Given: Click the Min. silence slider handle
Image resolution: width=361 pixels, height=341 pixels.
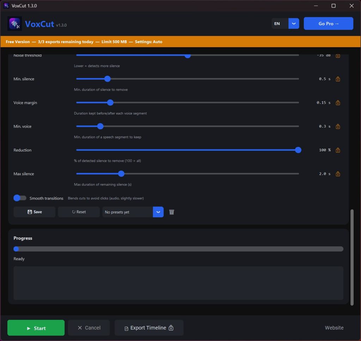Looking at the screenshot, I should [107, 79].
